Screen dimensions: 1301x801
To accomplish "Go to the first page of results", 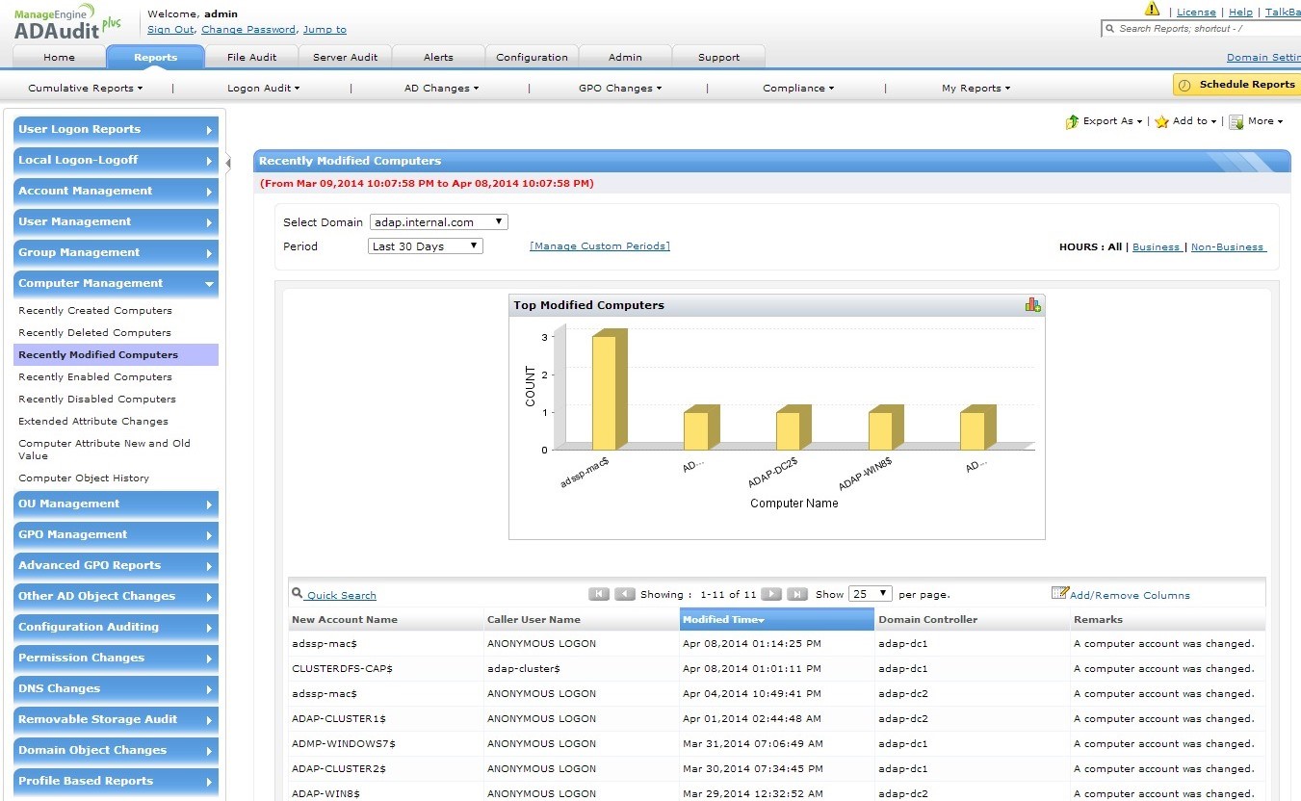I will click(x=598, y=594).
